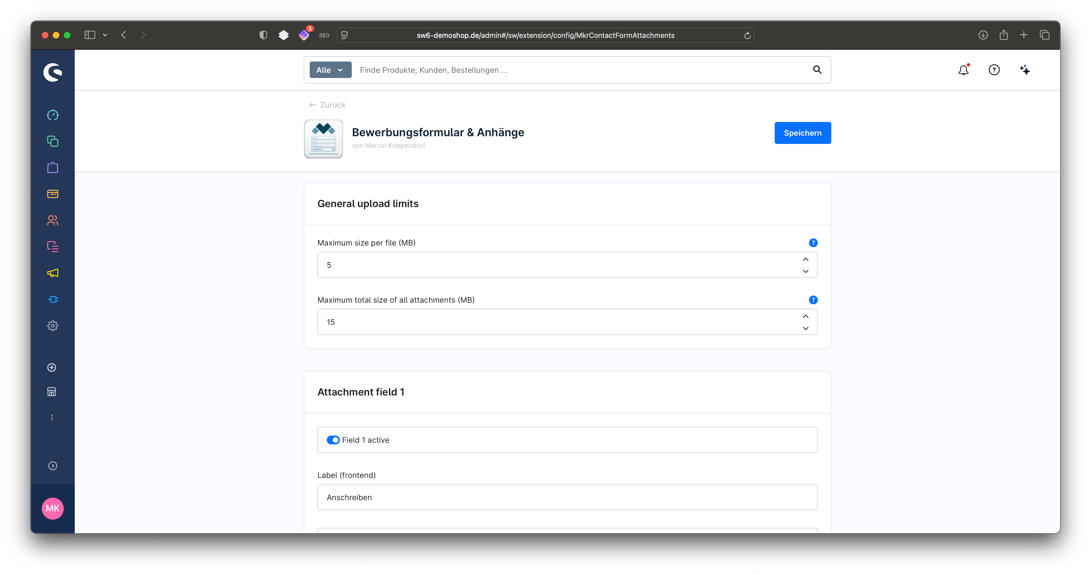Click the help question mark icon in header
Screen dimensions: 1091x574
coord(994,70)
